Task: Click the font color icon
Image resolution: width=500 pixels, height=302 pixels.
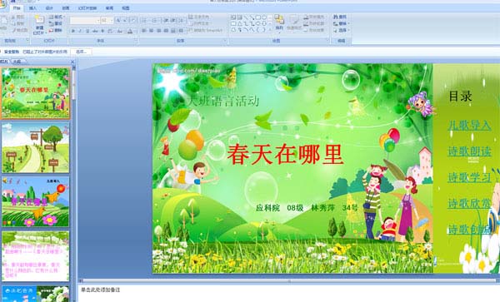Action: [130, 31]
